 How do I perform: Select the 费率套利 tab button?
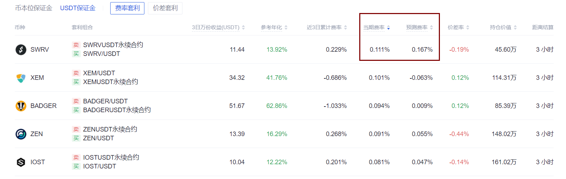click(x=127, y=8)
